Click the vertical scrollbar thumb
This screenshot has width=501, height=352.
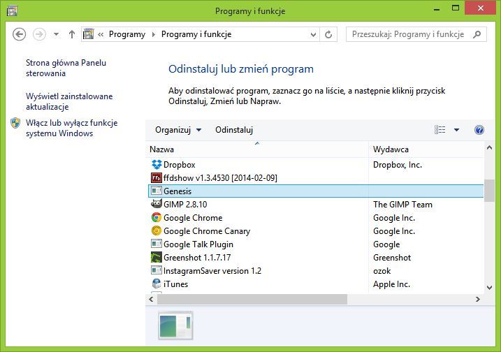(x=489, y=191)
